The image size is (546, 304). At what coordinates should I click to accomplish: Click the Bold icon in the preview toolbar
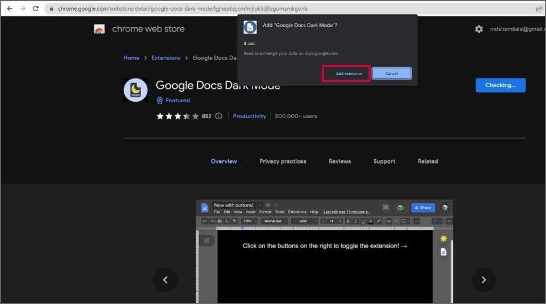(x=348, y=221)
